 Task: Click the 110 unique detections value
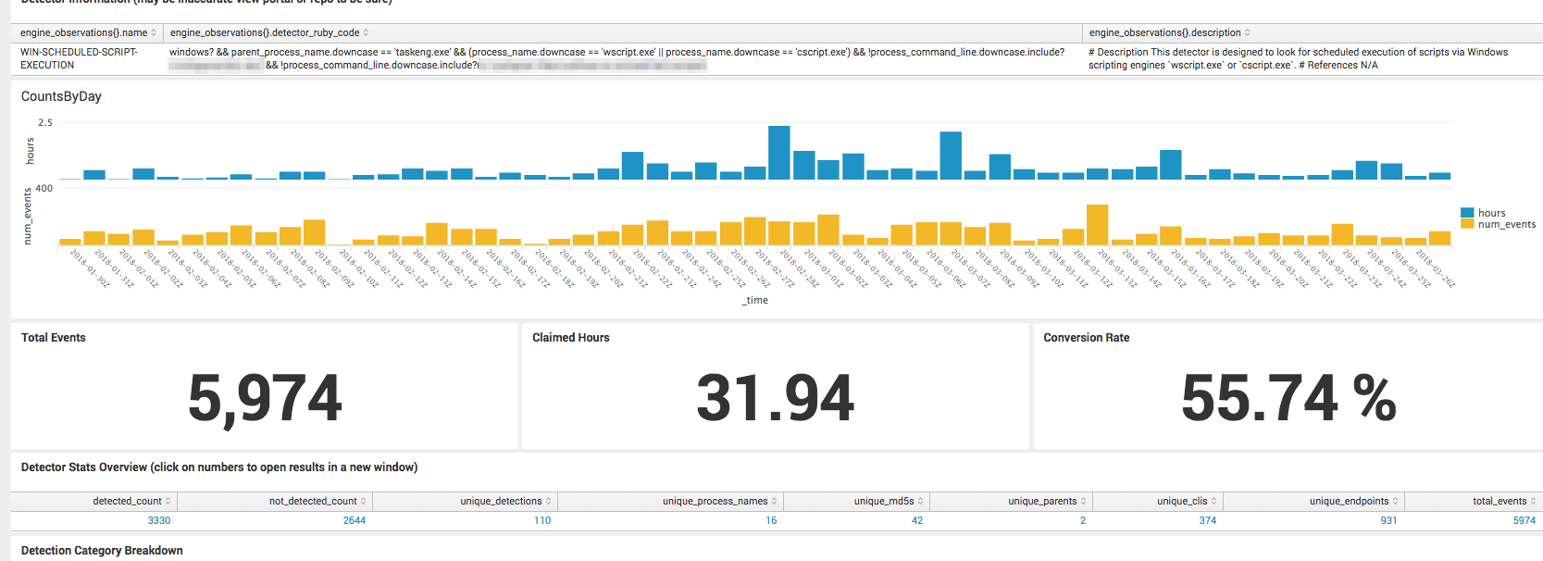(x=542, y=520)
